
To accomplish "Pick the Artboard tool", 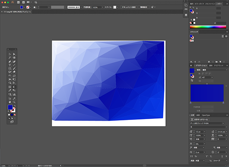I will coord(10,98).
